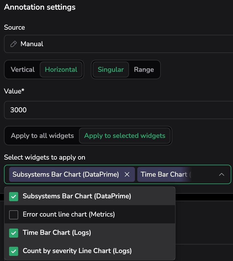Collapse the widget selector chevron
Image resolution: width=233 pixels, height=261 pixels.
[222, 174]
